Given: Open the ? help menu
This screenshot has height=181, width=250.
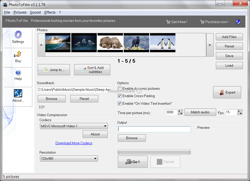Looking at the screenshot, I should point(60,12).
